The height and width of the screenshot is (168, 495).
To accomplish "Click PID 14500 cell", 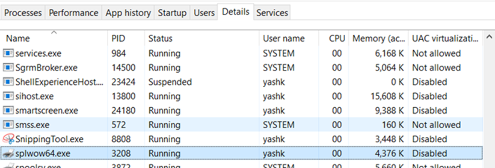I will pos(124,68).
